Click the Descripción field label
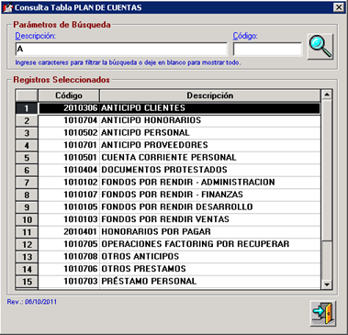Image resolution: width=348 pixels, height=335 pixels. [36, 36]
